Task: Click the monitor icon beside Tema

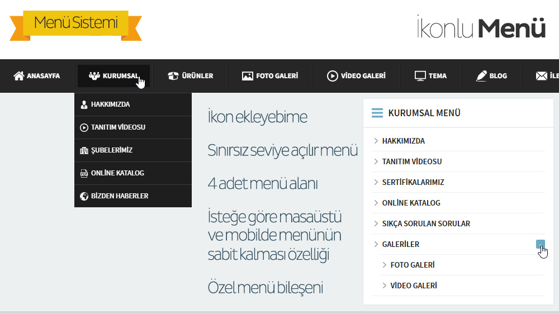Action: (x=420, y=76)
